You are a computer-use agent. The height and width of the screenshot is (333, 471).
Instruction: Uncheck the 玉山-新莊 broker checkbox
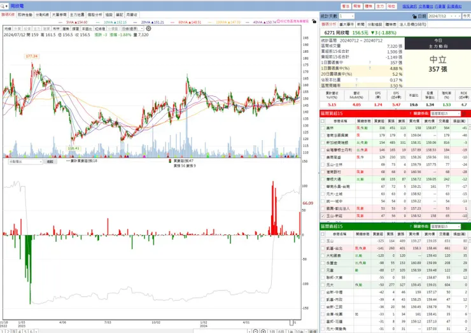tap(323, 216)
